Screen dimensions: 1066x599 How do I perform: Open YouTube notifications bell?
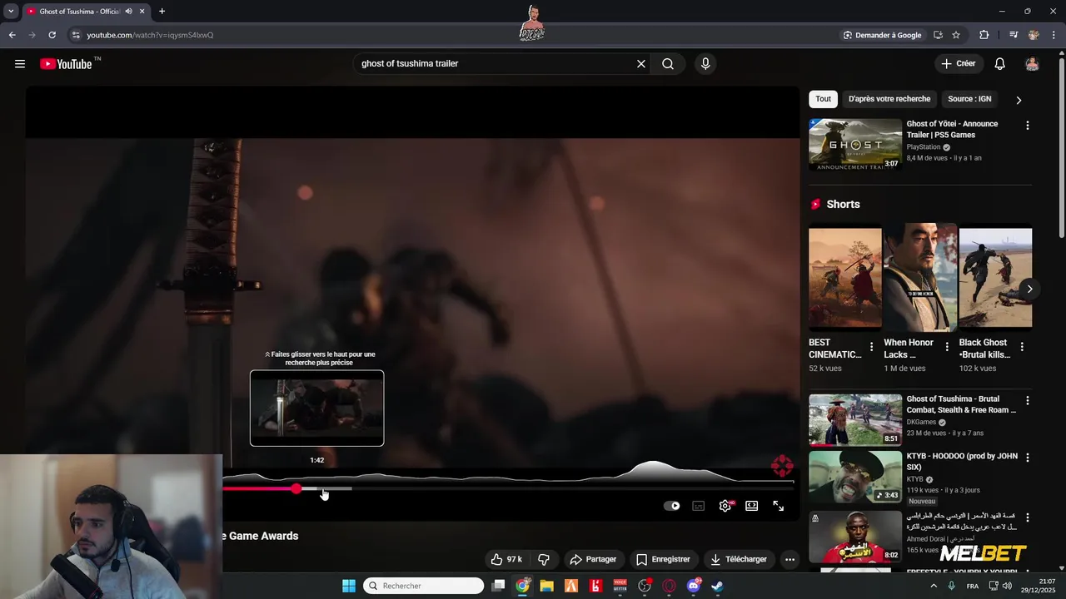pos(1000,64)
